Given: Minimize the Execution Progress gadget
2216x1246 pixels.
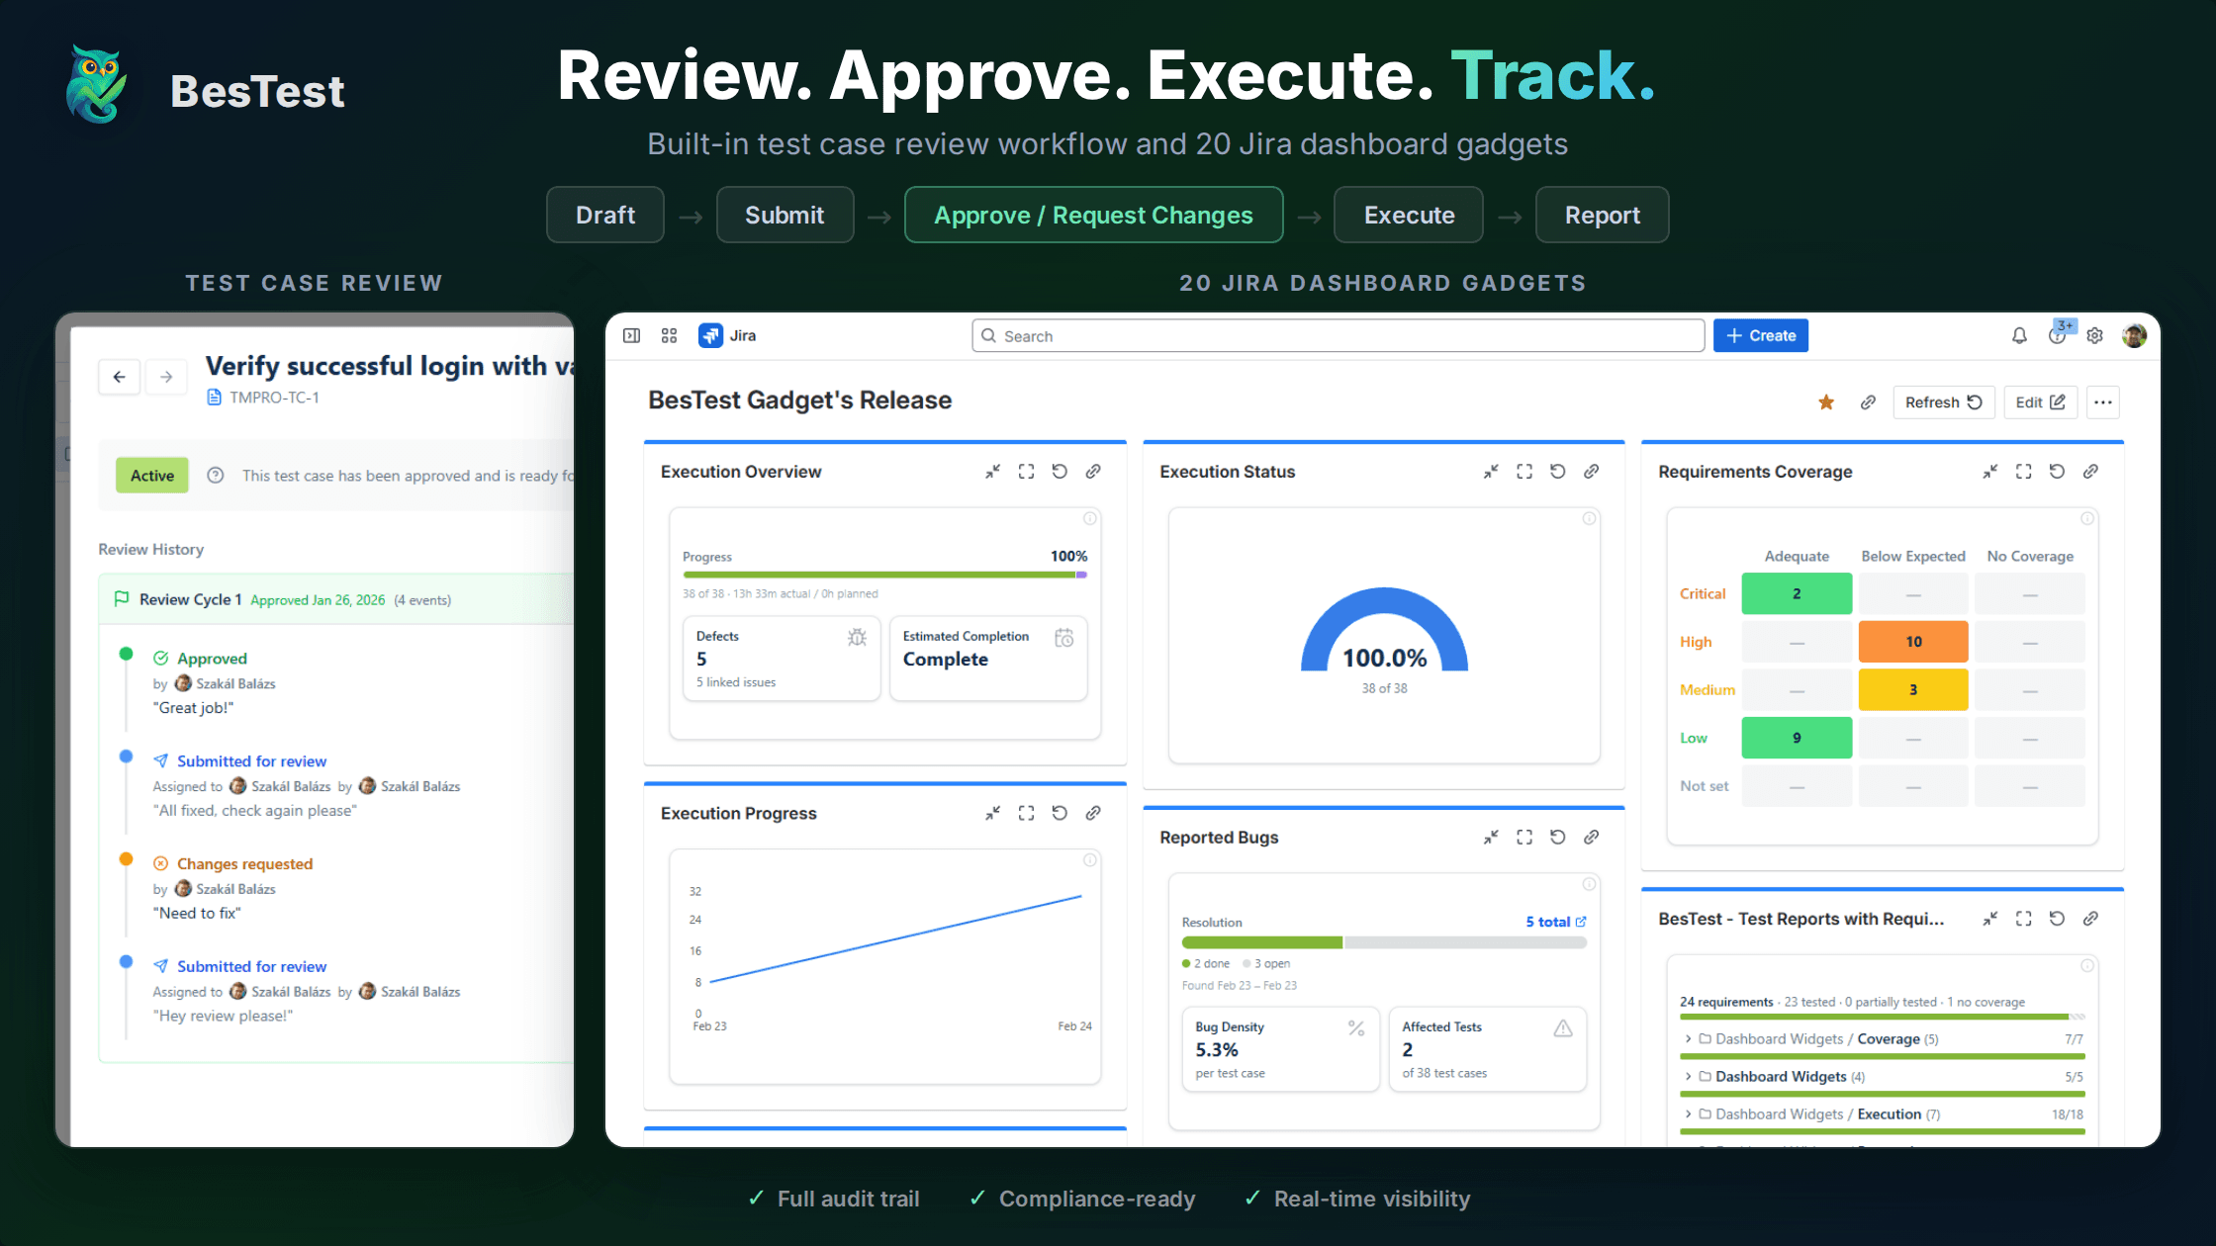Looking at the screenshot, I should [992, 813].
